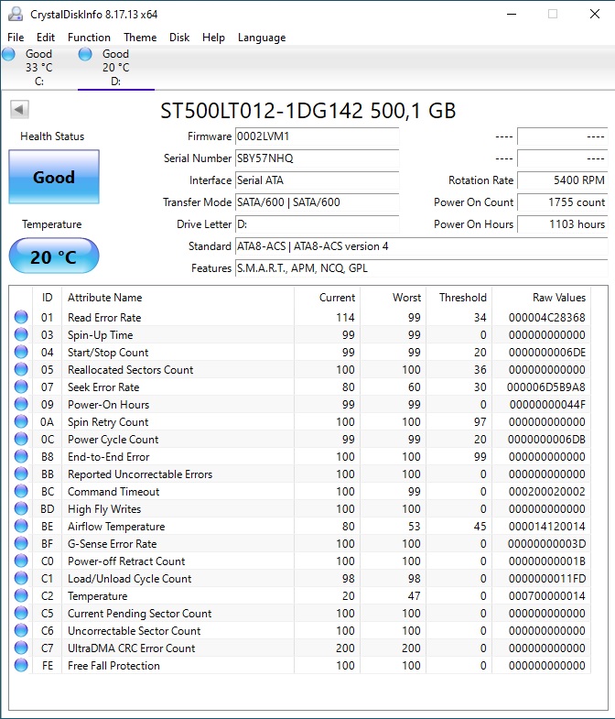Open the Help menu

click(213, 38)
